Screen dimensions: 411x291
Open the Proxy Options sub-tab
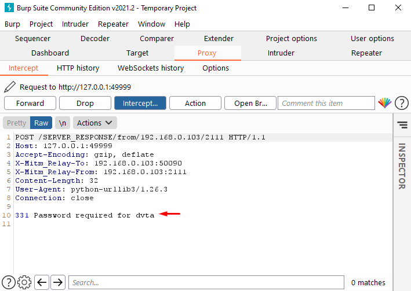pos(216,68)
